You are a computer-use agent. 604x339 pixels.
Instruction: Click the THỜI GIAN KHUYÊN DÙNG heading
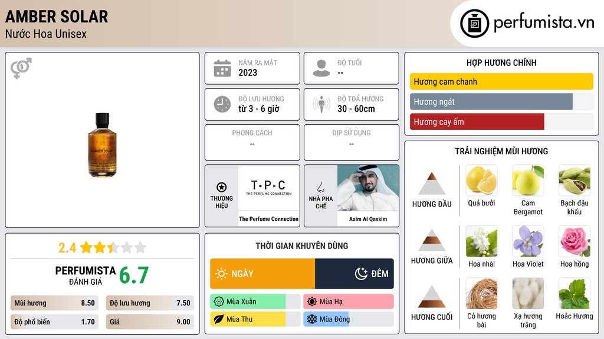301,245
